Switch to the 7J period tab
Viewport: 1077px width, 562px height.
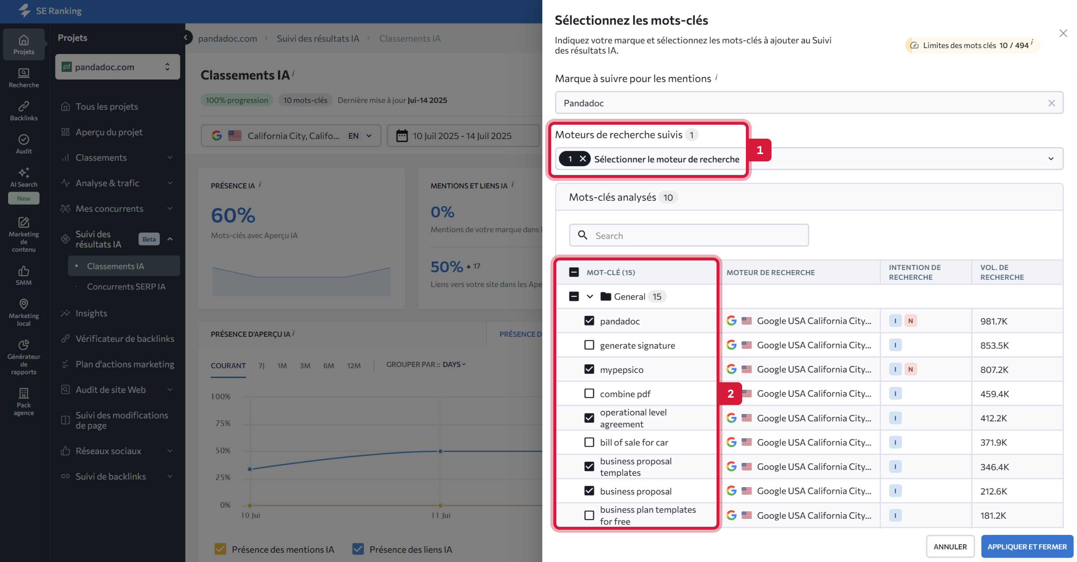click(x=261, y=365)
